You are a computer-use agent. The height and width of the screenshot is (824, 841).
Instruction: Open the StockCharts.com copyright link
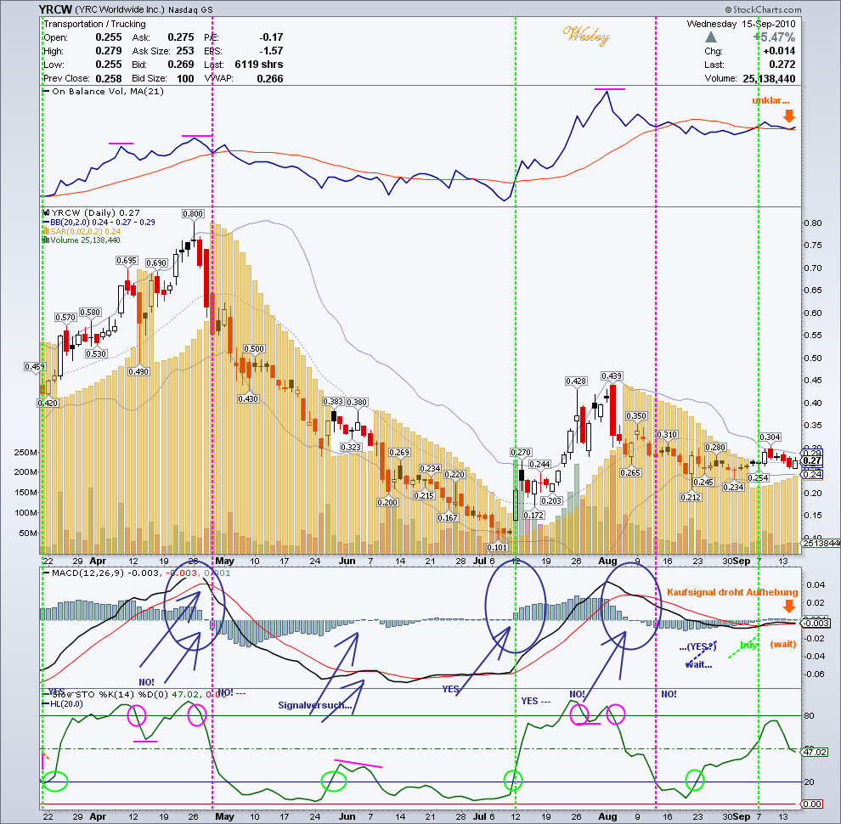pos(763,9)
